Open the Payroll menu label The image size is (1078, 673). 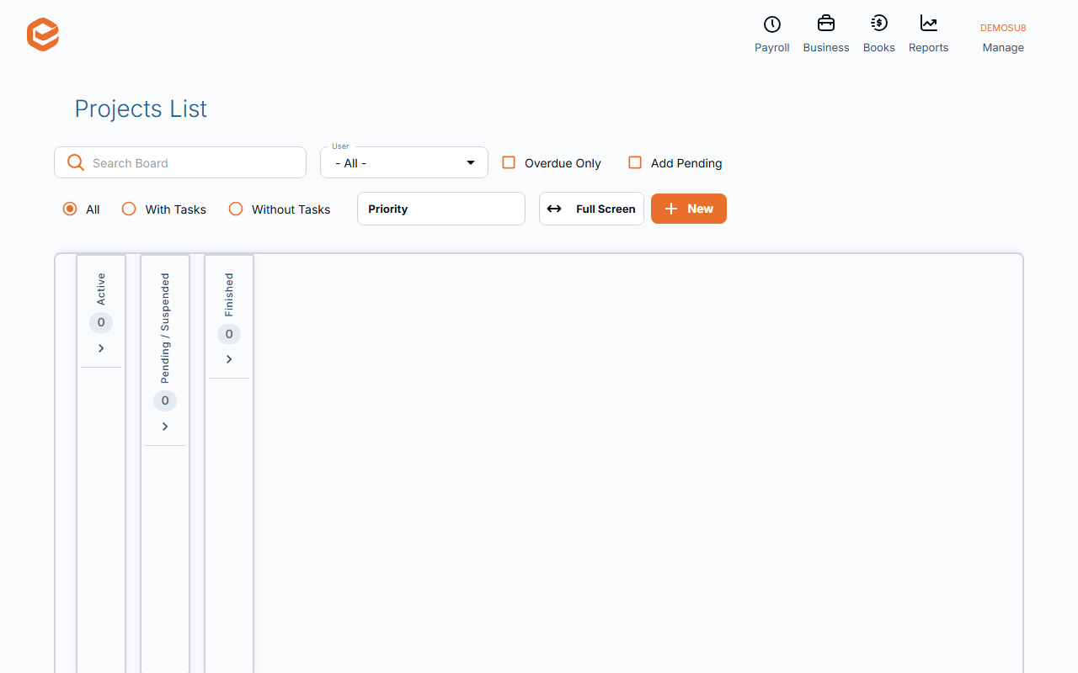772,48
